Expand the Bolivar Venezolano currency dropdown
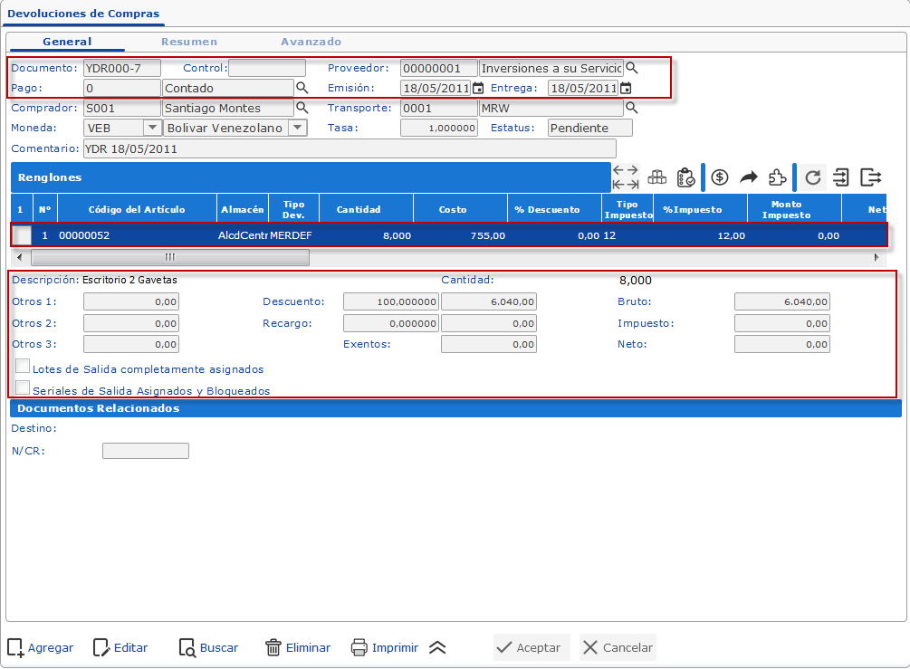 pyautogui.click(x=296, y=129)
